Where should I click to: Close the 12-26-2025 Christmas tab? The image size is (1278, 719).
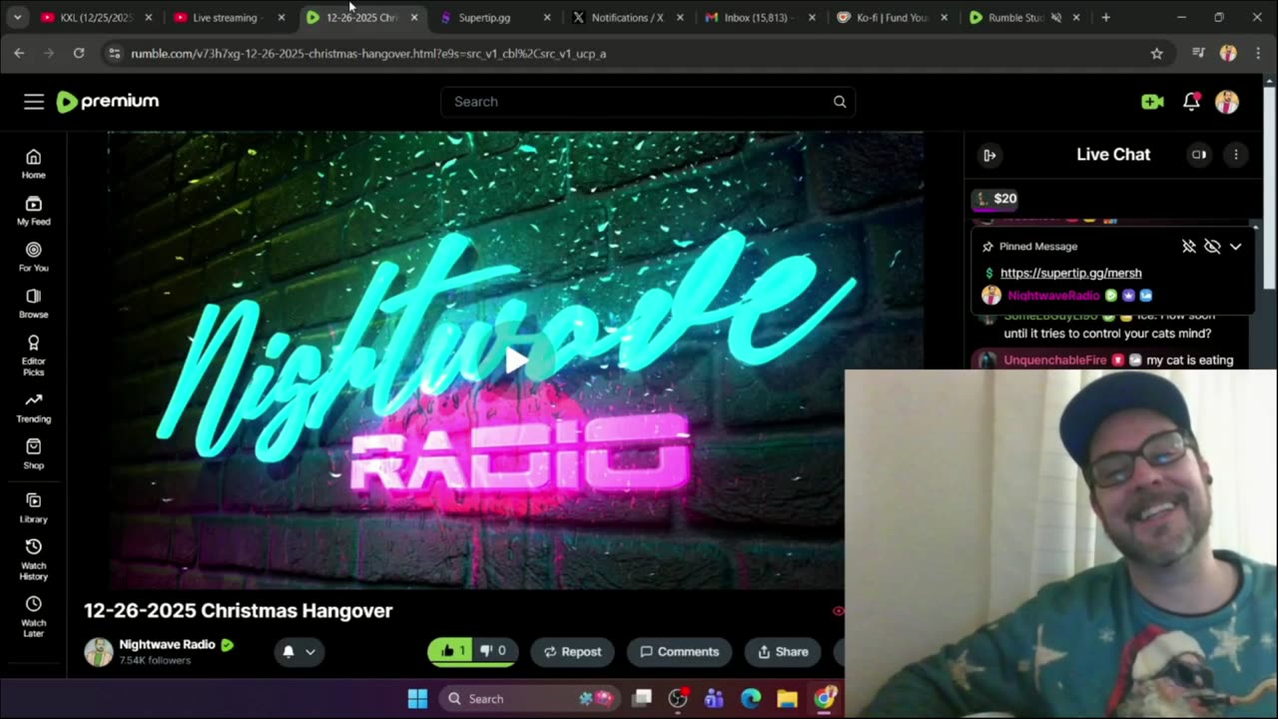(x=414, y=18)
